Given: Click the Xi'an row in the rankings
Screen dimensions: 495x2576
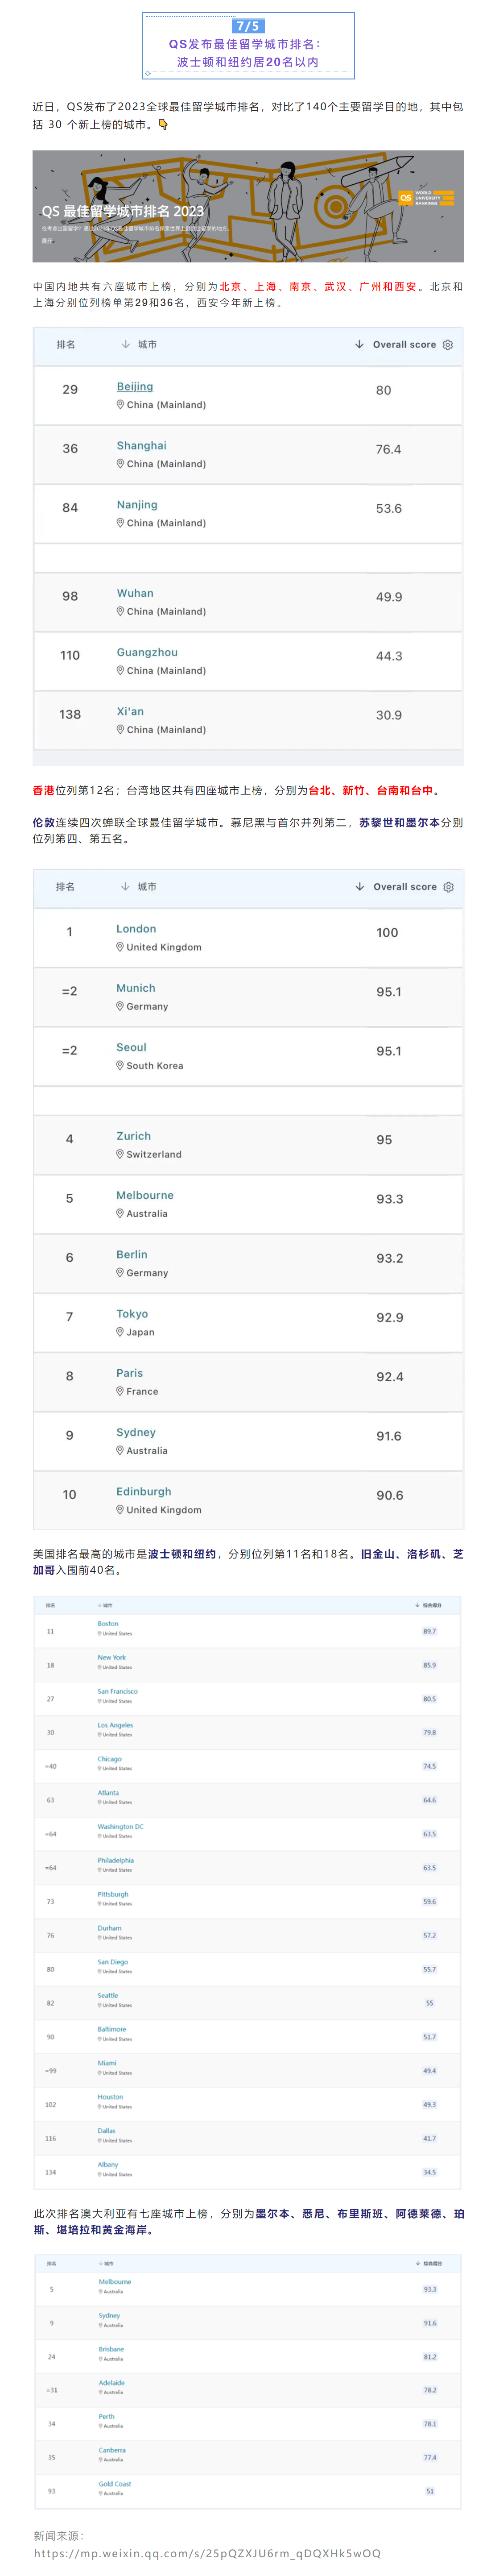Looking at the screenshot, I should [x=248, y=720].
